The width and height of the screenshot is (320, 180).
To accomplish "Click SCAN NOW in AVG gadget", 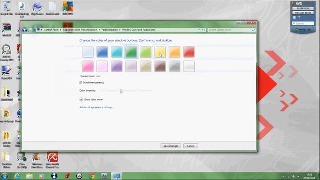I will [303, 8].
